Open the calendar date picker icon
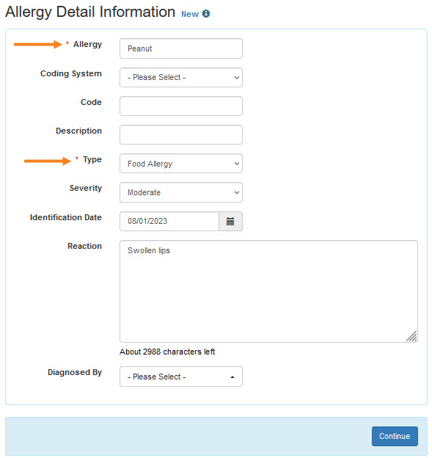The image size is (432, 458). pyautogui.click(x=230, y=222)
